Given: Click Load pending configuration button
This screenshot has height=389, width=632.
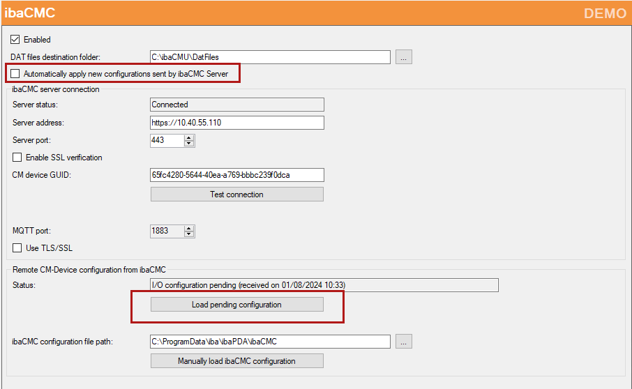Looking at the screenshot, I should (237, 305).
